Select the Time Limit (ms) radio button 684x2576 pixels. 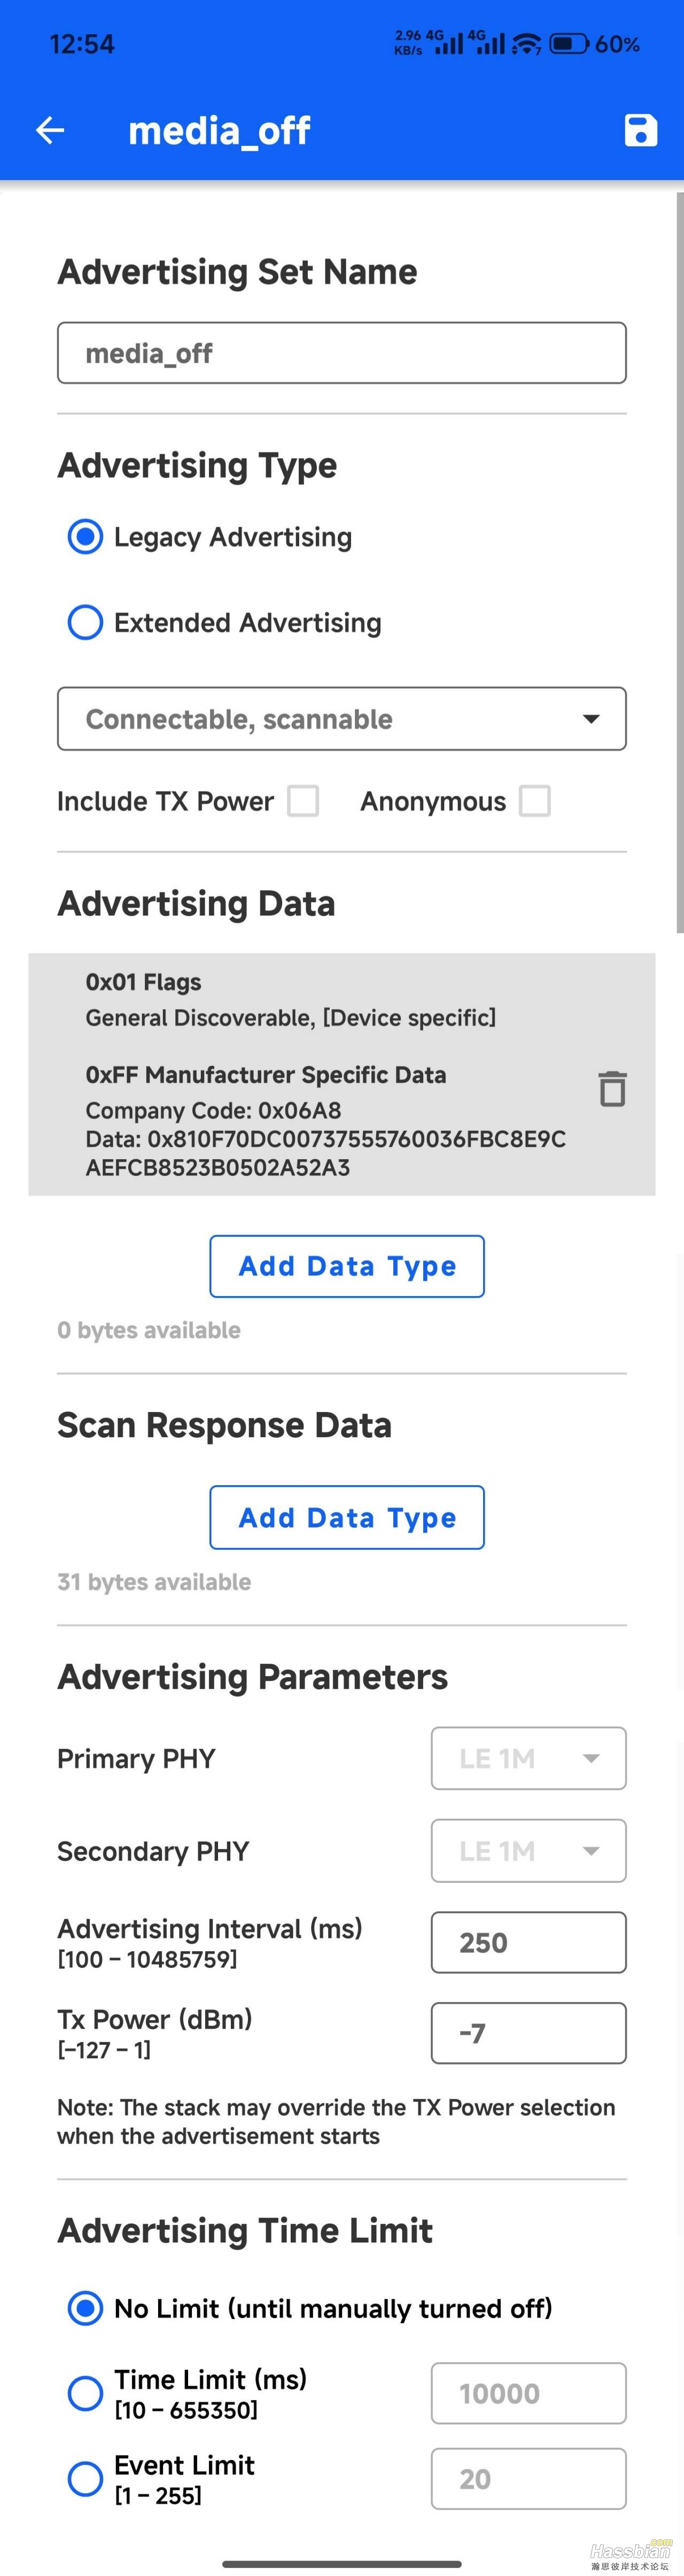pyautogui.click(x=85, y=2393)
